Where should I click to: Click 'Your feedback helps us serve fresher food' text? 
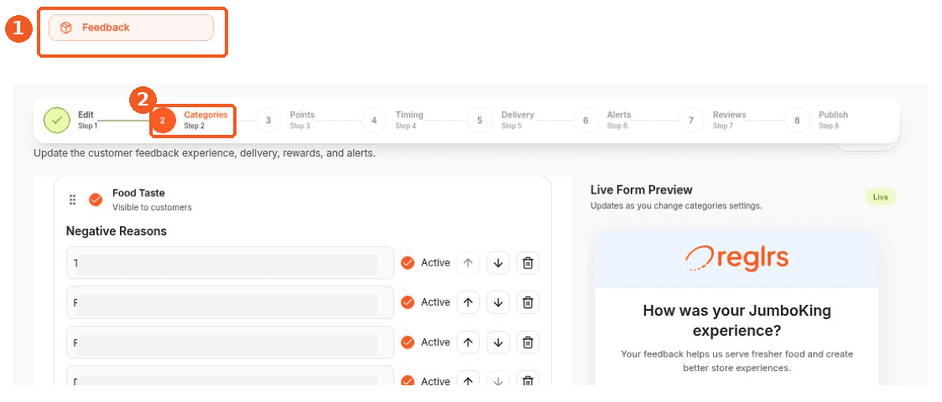click(x=736, y=361)
